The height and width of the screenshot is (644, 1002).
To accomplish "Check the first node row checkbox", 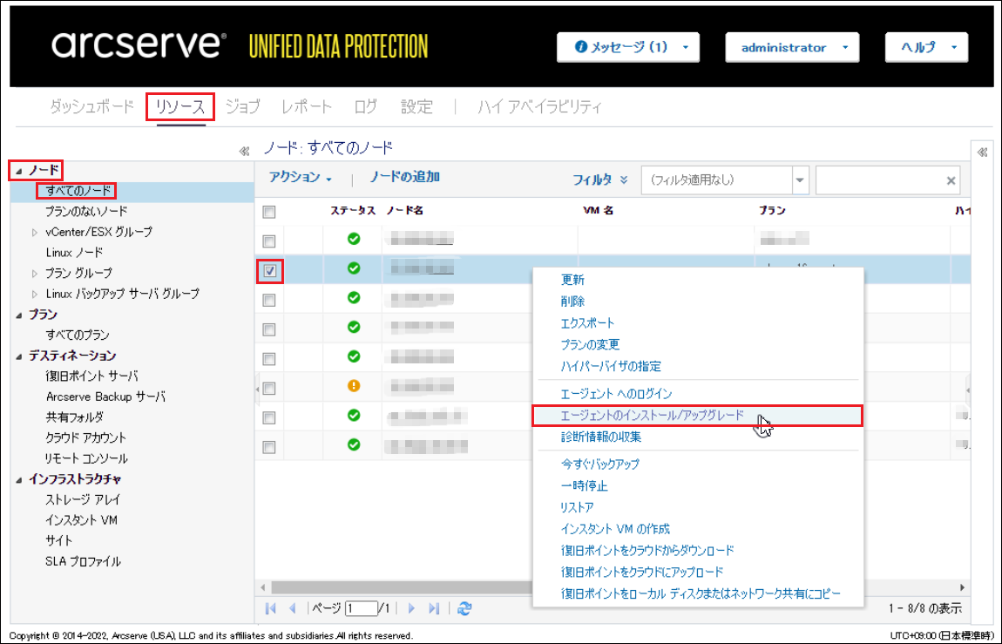I will coord(269,241).
